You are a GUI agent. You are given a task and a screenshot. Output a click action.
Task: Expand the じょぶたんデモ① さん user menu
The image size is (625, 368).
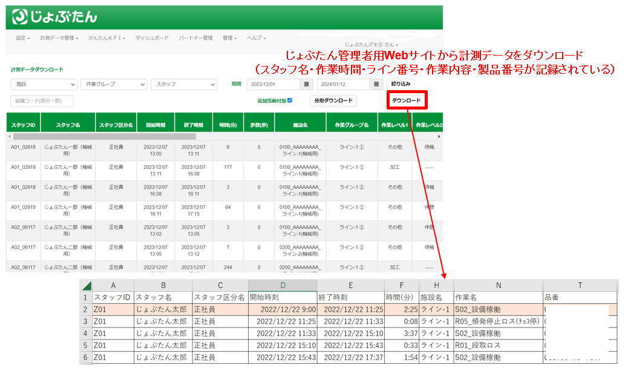(x=371, y=45)
